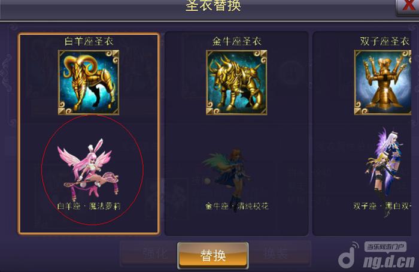The height and width of the screenshot is (272, 419).
Task: Click the 白羊座·魔法萝莉 name label
Action: click(89, 206)
